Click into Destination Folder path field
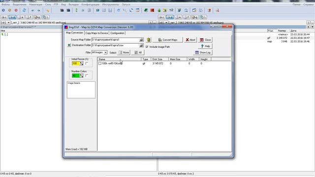 point(115,45)
